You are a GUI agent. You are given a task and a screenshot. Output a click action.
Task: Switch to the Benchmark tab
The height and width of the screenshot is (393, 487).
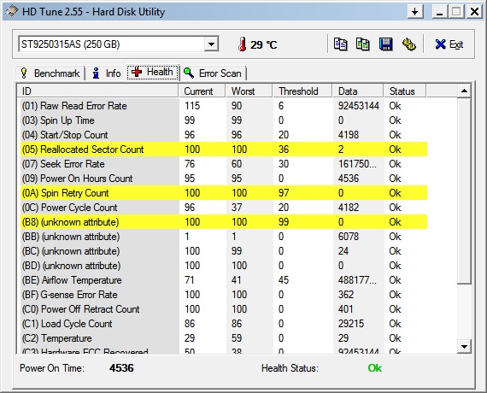pos(50,73)
